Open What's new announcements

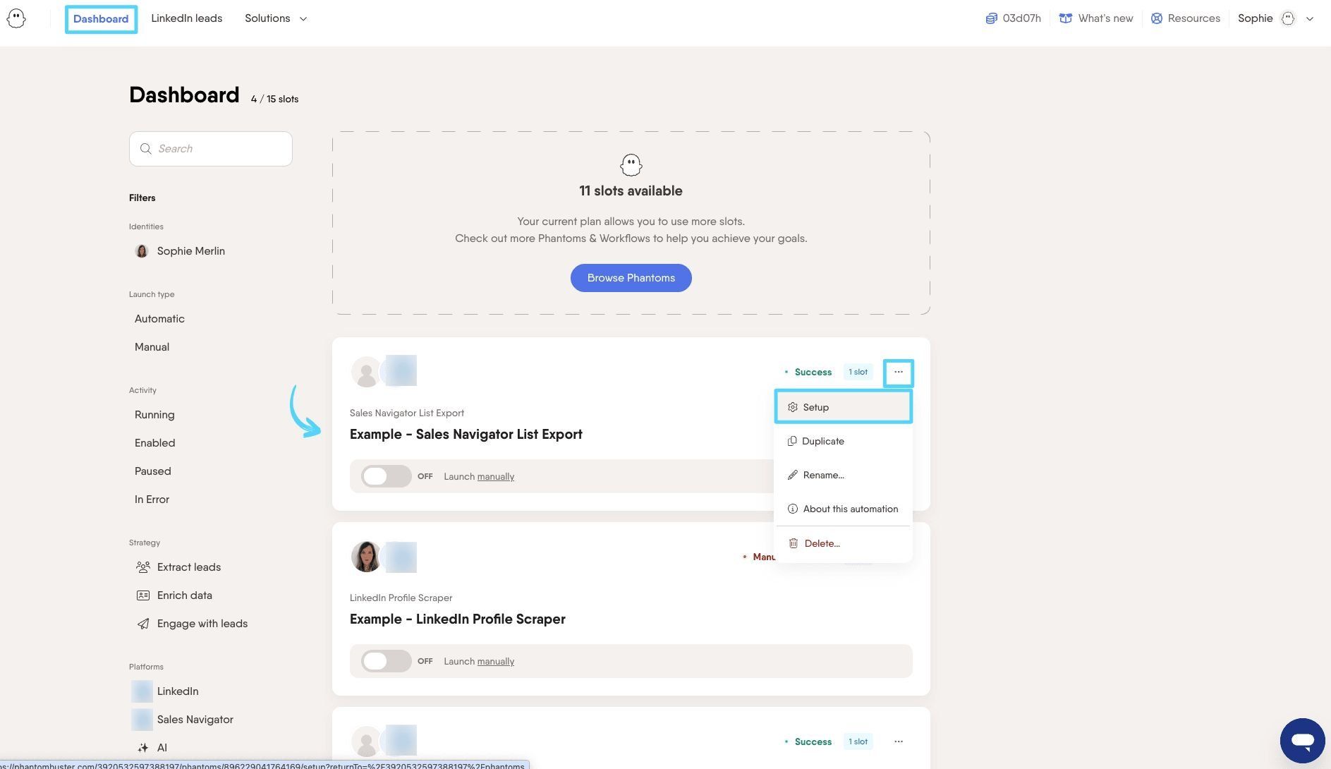(1096, 18)
